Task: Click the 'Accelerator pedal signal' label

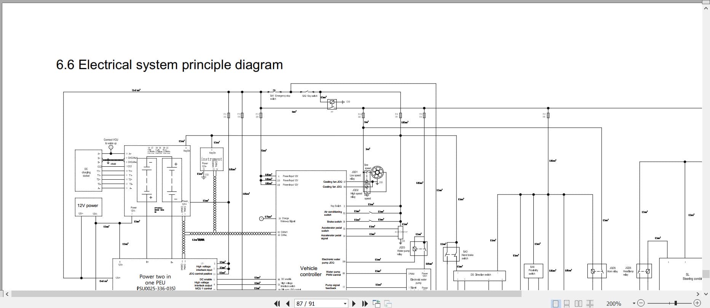Action: (x=331, y=237)
